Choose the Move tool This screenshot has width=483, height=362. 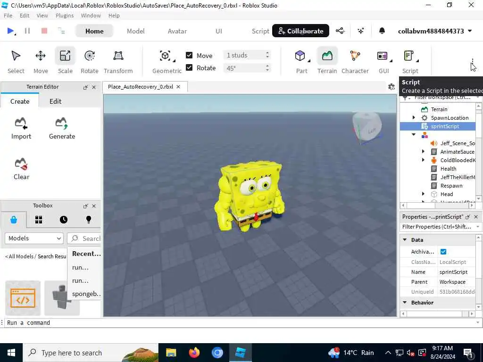(x=41, y=62)
